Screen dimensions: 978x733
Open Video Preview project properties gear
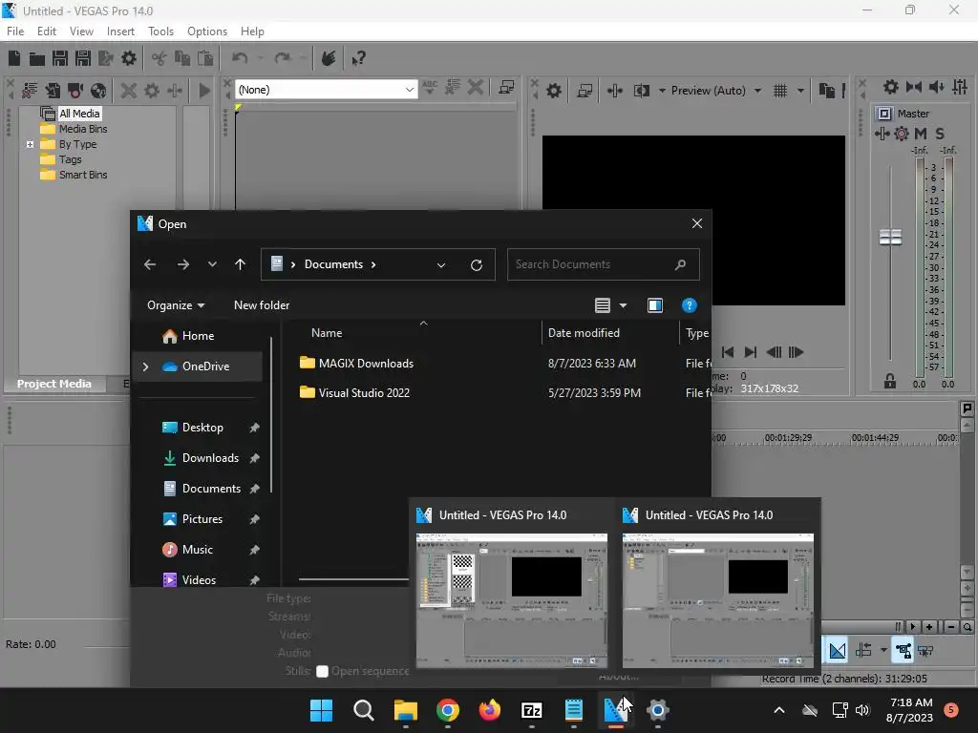click(x=554, y=91)
